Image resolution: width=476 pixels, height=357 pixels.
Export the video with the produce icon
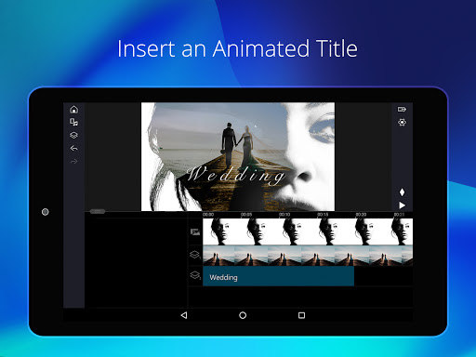(402, 109)
